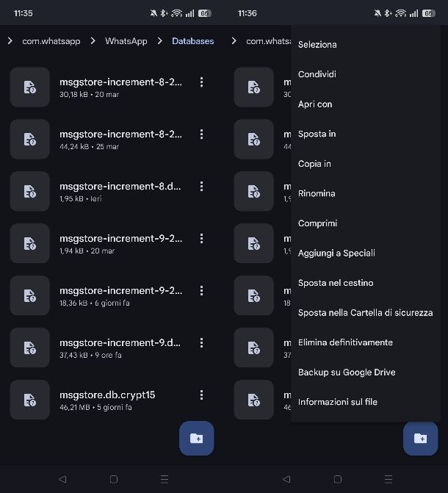
Task: Select Apri con menu entry
Action: (315, 104)
